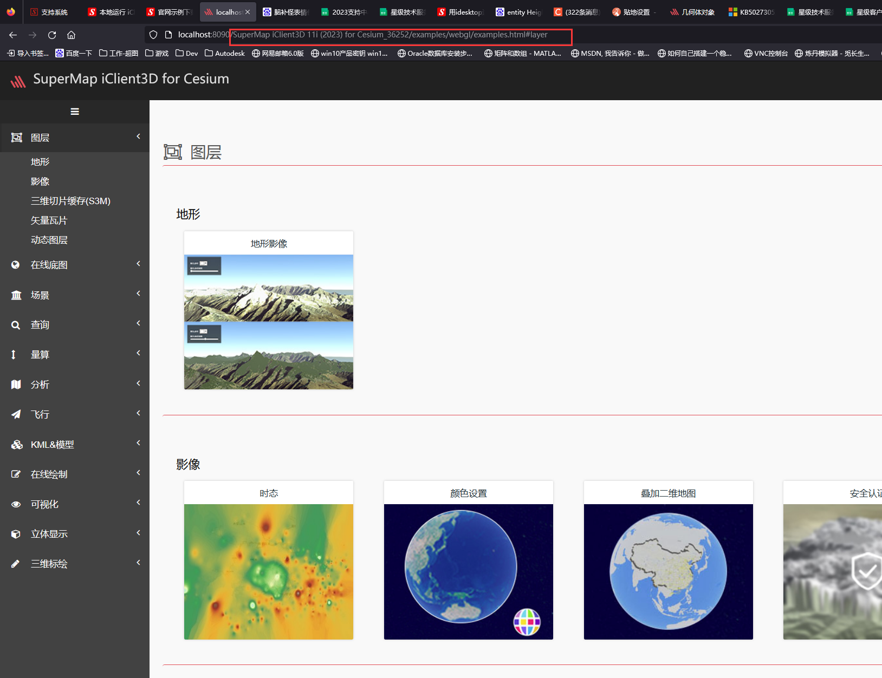
Task: Click the cubes icon beside KML&模型
Action: tap(17, 445)
